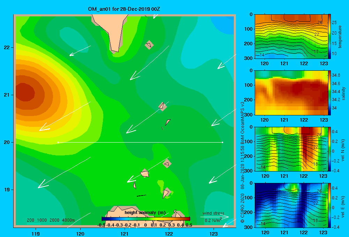Select the '0.5' tick of height anomaly colorbar

click(189, 225)
